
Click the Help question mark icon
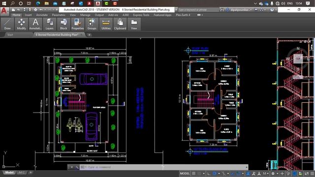coord(272,10)
